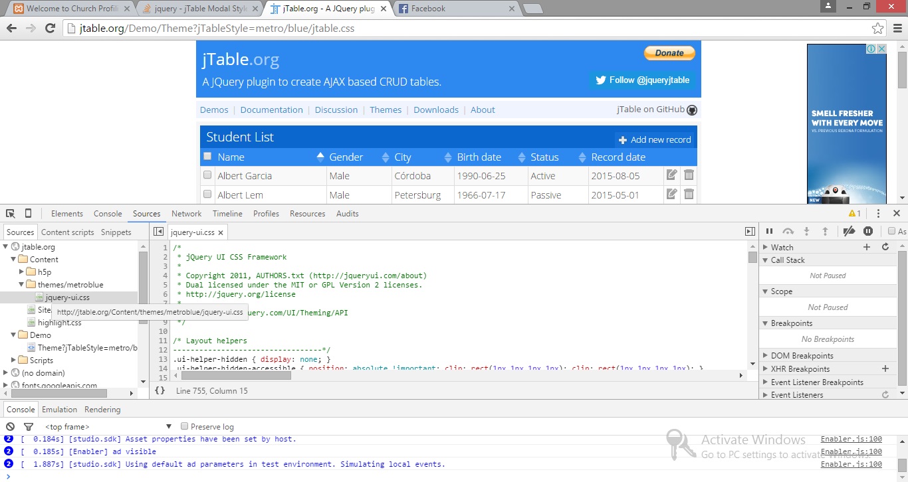Image resolution: width=908 pixels, height=482 pixels.
Task: Toggle device emulation mode
Action: point(27,213)
